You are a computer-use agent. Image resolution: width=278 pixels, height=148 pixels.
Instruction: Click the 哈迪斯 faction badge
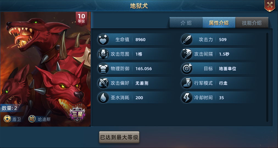(x=32, y=119)
